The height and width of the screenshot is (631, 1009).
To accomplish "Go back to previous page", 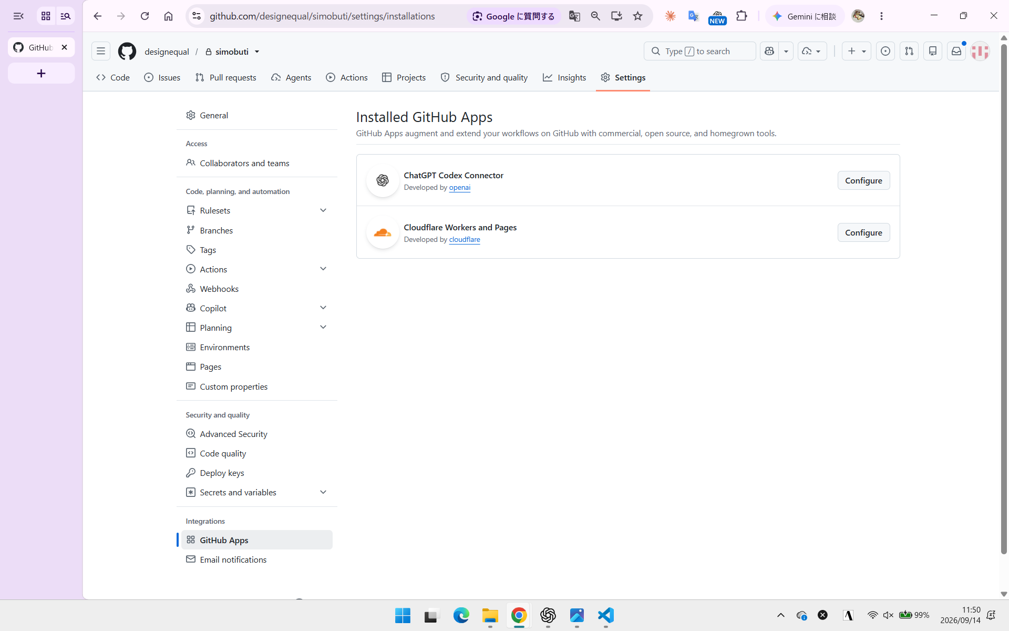I will point(97,16).
